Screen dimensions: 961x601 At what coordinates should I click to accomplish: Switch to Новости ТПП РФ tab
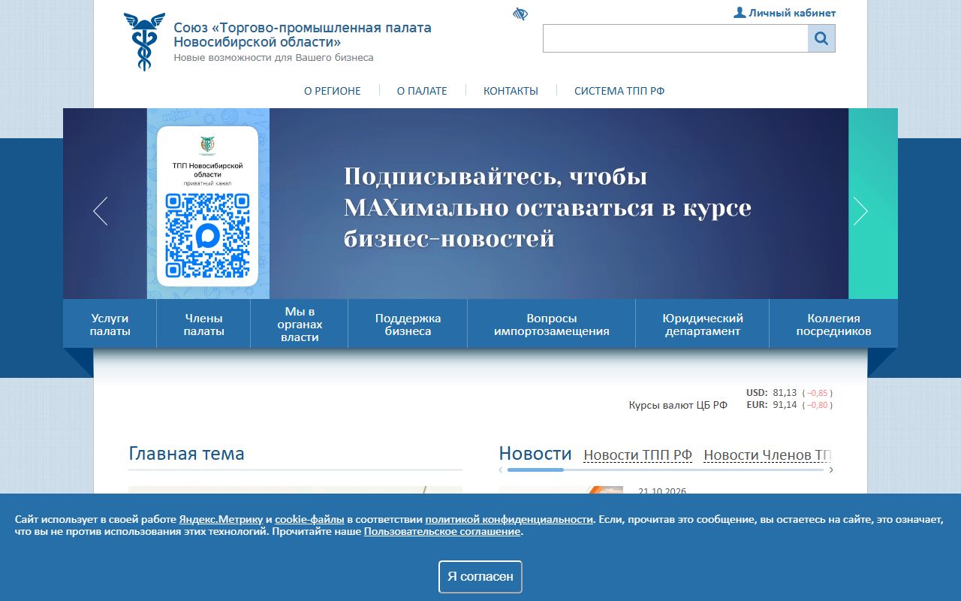click(x=637, y=455)
